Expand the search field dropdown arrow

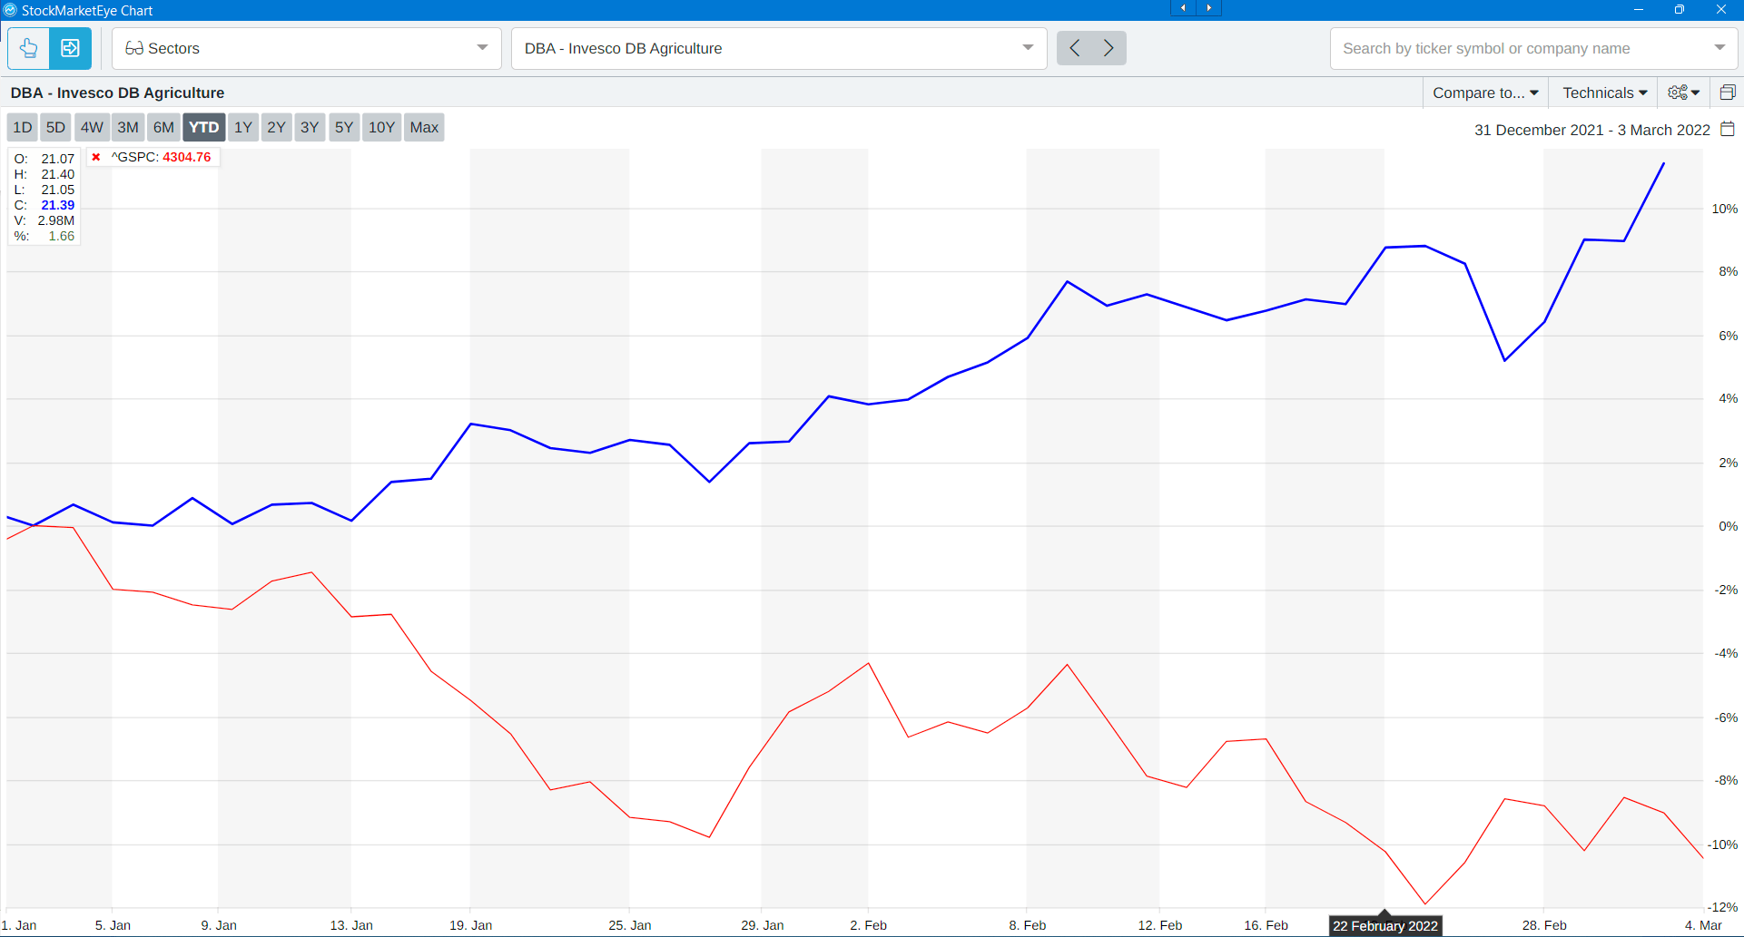tap(1719, 48)
